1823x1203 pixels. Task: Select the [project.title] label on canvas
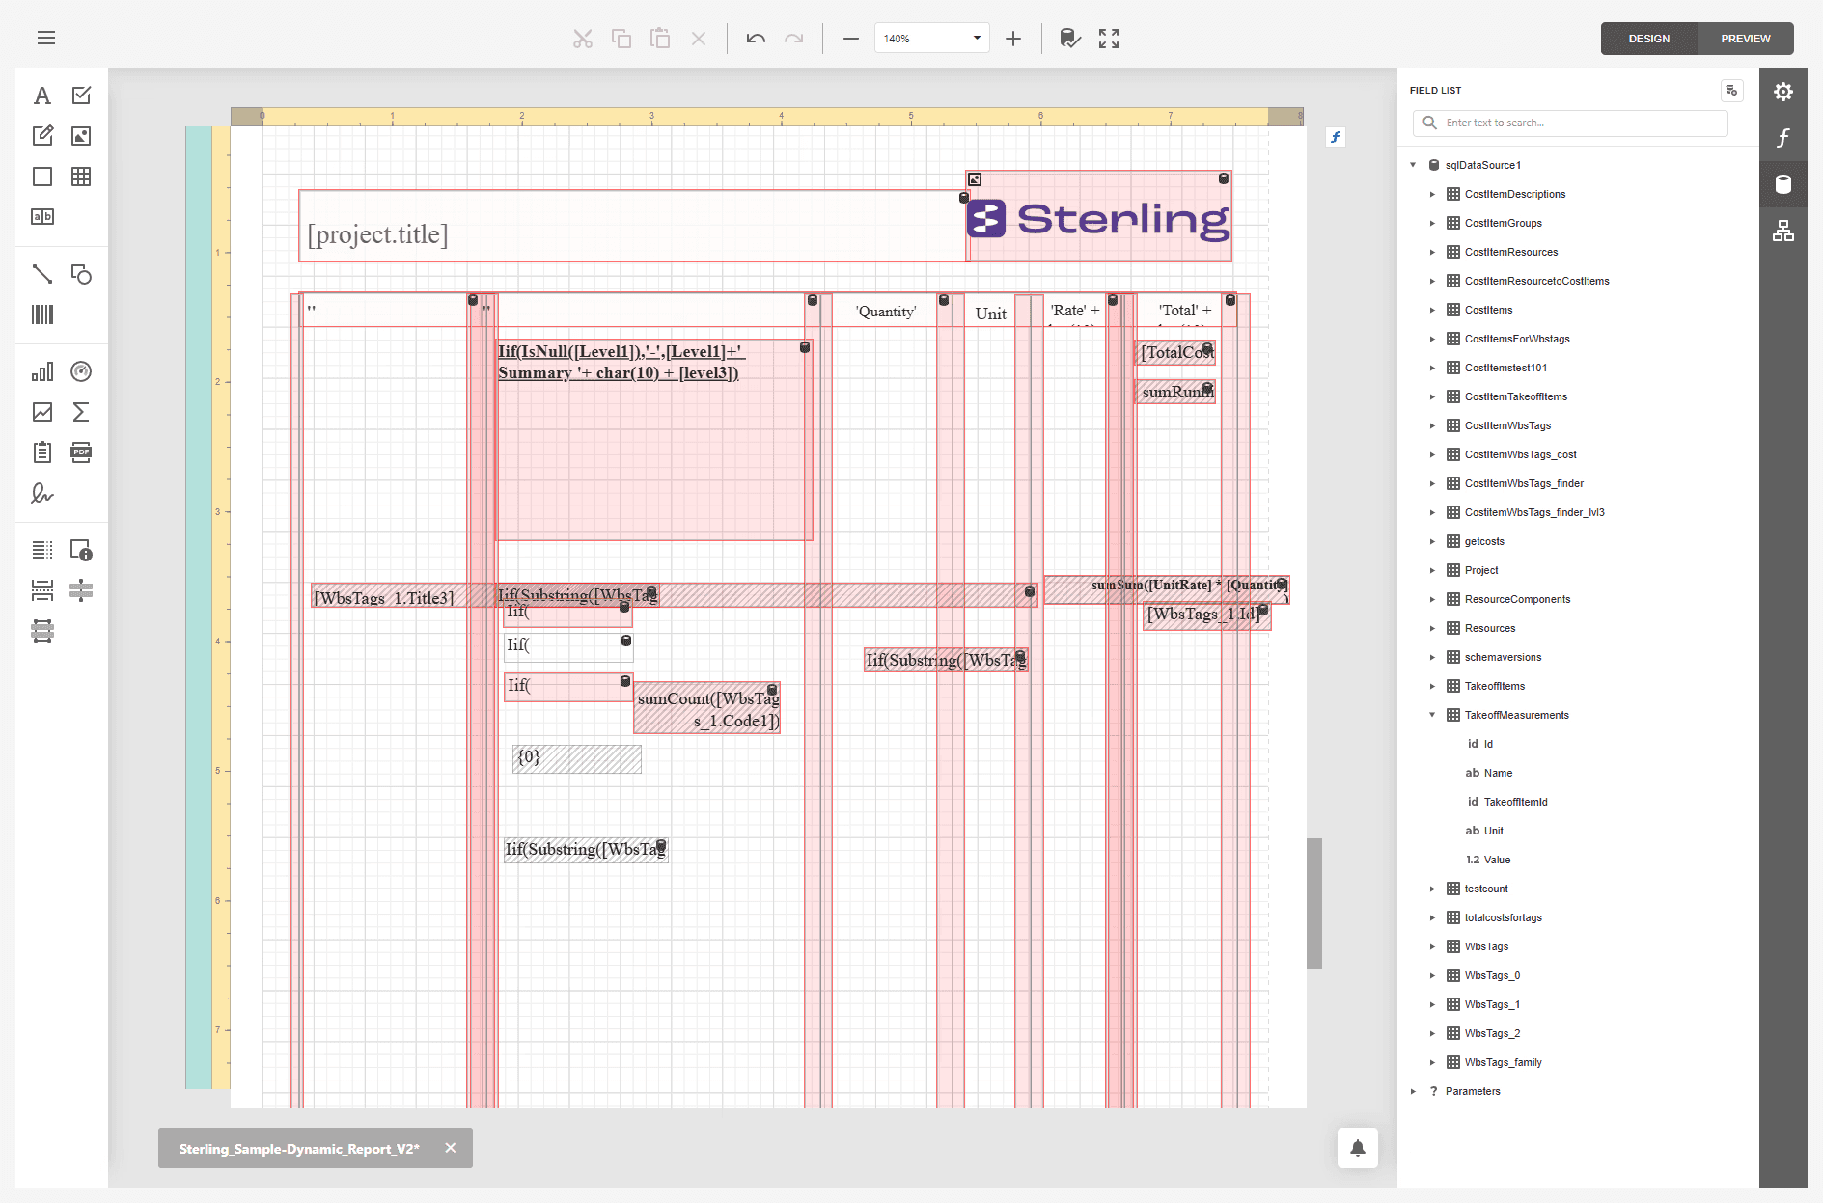pyautogui.click(x=632, y=226)
